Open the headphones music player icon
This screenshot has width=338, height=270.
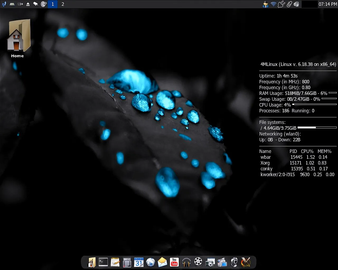click(186, 262)
